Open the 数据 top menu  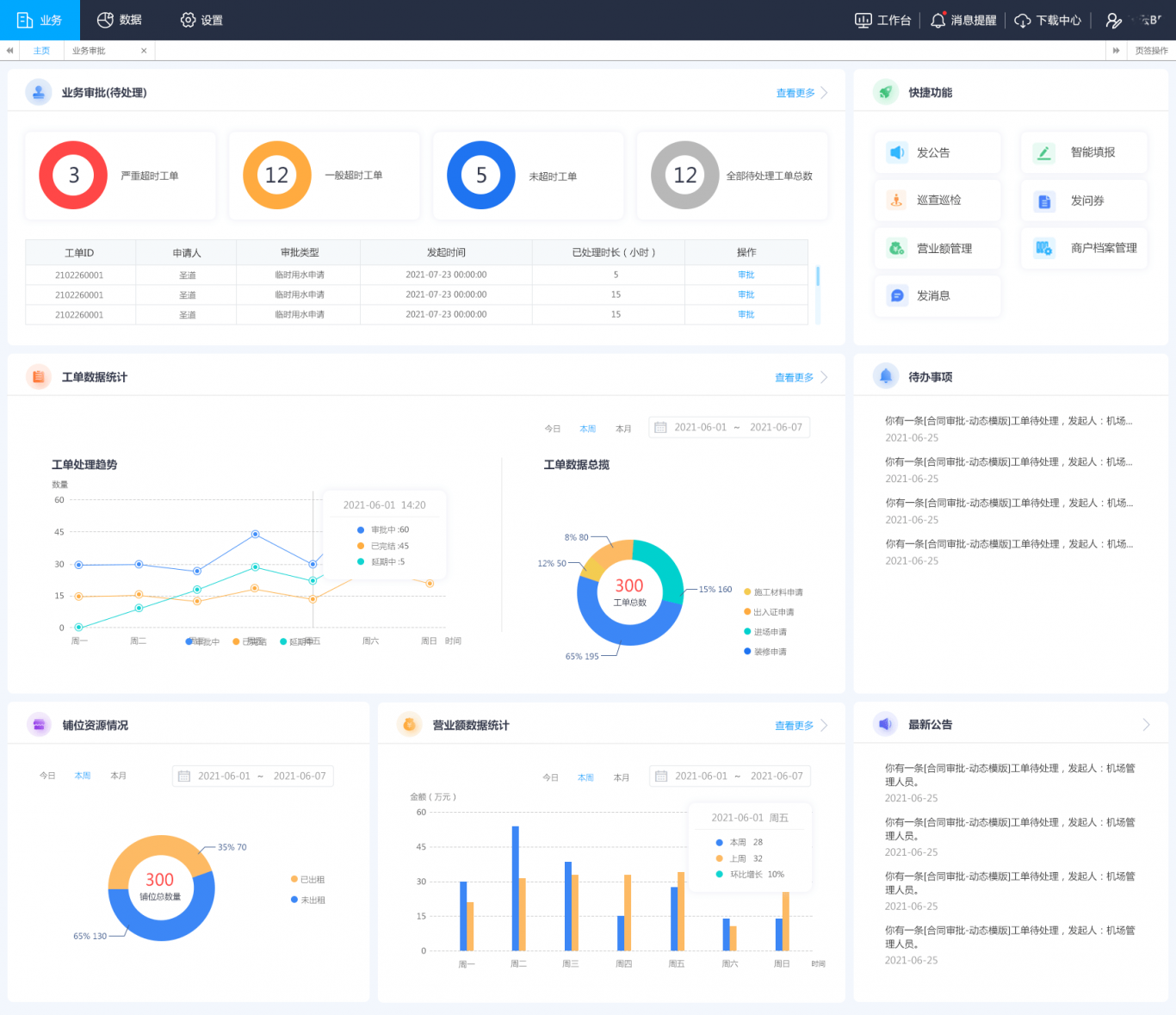[120, 20]
